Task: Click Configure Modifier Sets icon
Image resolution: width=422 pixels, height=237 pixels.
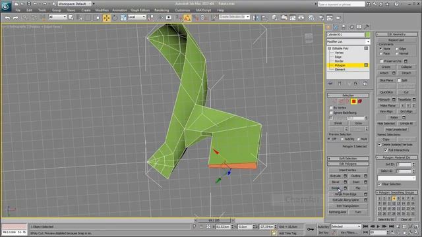Action: click(x=365, y=84)
